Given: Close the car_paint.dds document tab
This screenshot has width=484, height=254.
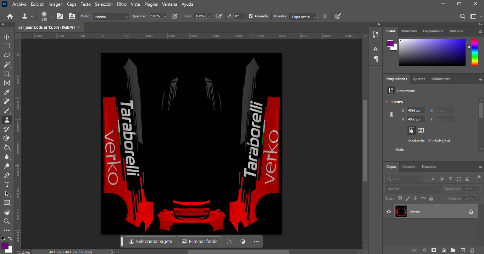Looking at the screenshot, I should coord(79,27).
